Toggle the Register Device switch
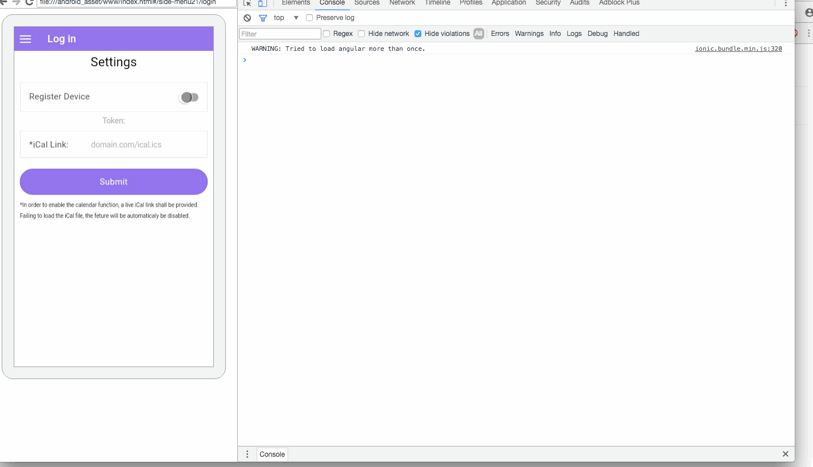Viewport: 813px width, 467px height. tap(189, 97)
